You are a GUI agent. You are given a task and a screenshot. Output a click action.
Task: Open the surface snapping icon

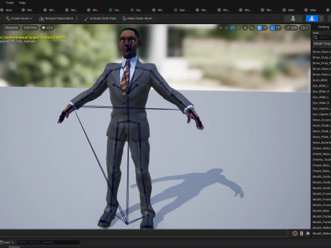point(252,28)
